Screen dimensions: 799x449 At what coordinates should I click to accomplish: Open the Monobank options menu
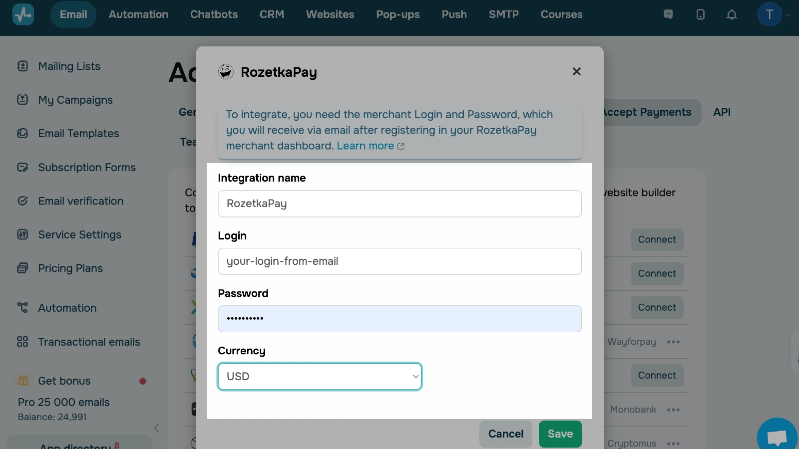[x=673, y=410]
